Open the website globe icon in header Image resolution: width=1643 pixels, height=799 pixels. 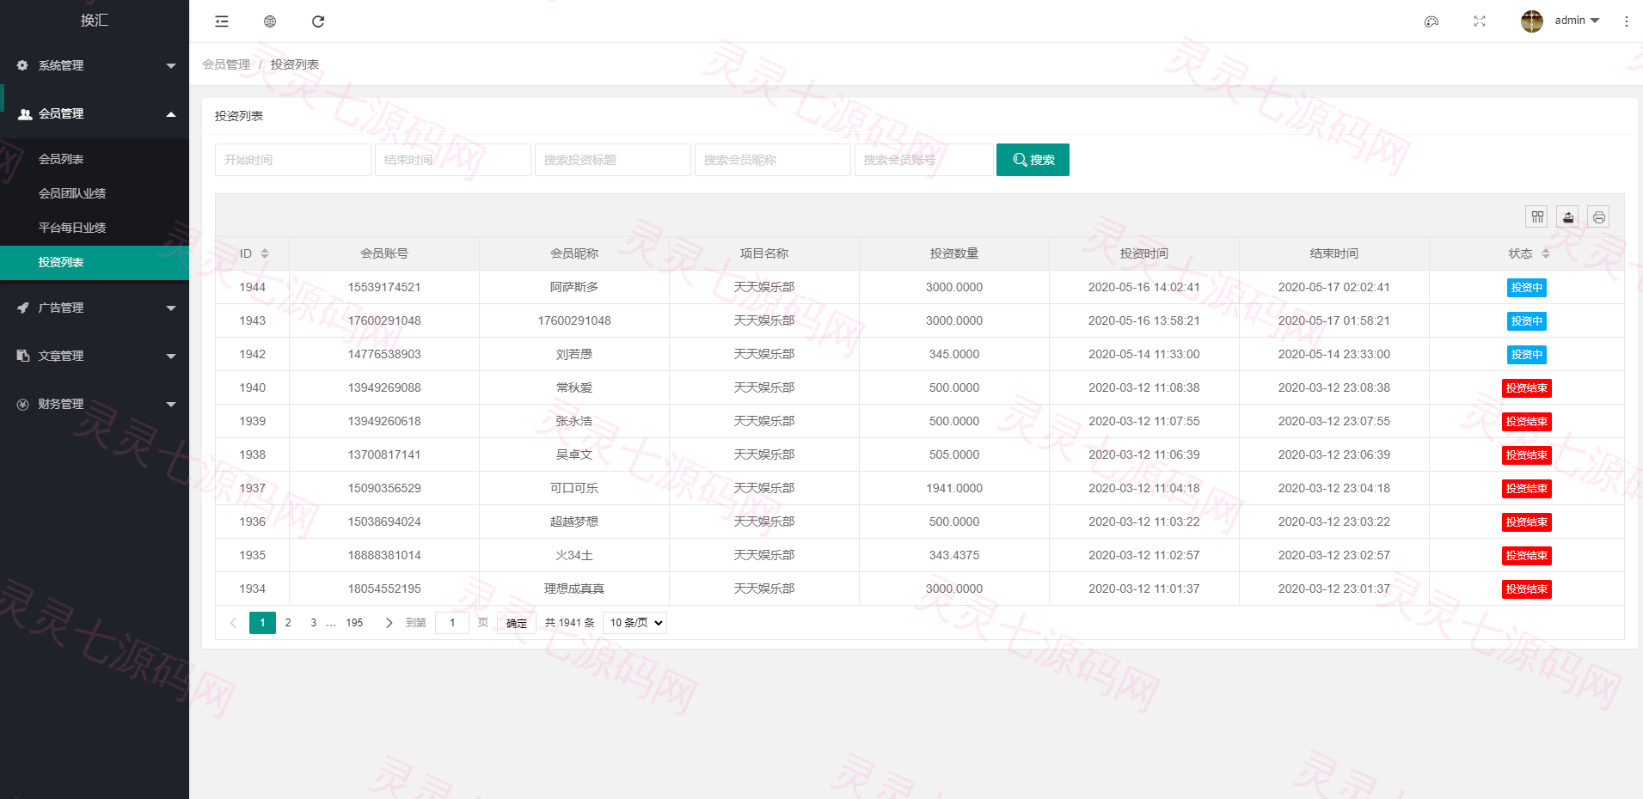[270, 21]
